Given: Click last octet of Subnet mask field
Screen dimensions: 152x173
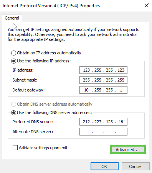Looking at the screenshot, I should [121, 80].
